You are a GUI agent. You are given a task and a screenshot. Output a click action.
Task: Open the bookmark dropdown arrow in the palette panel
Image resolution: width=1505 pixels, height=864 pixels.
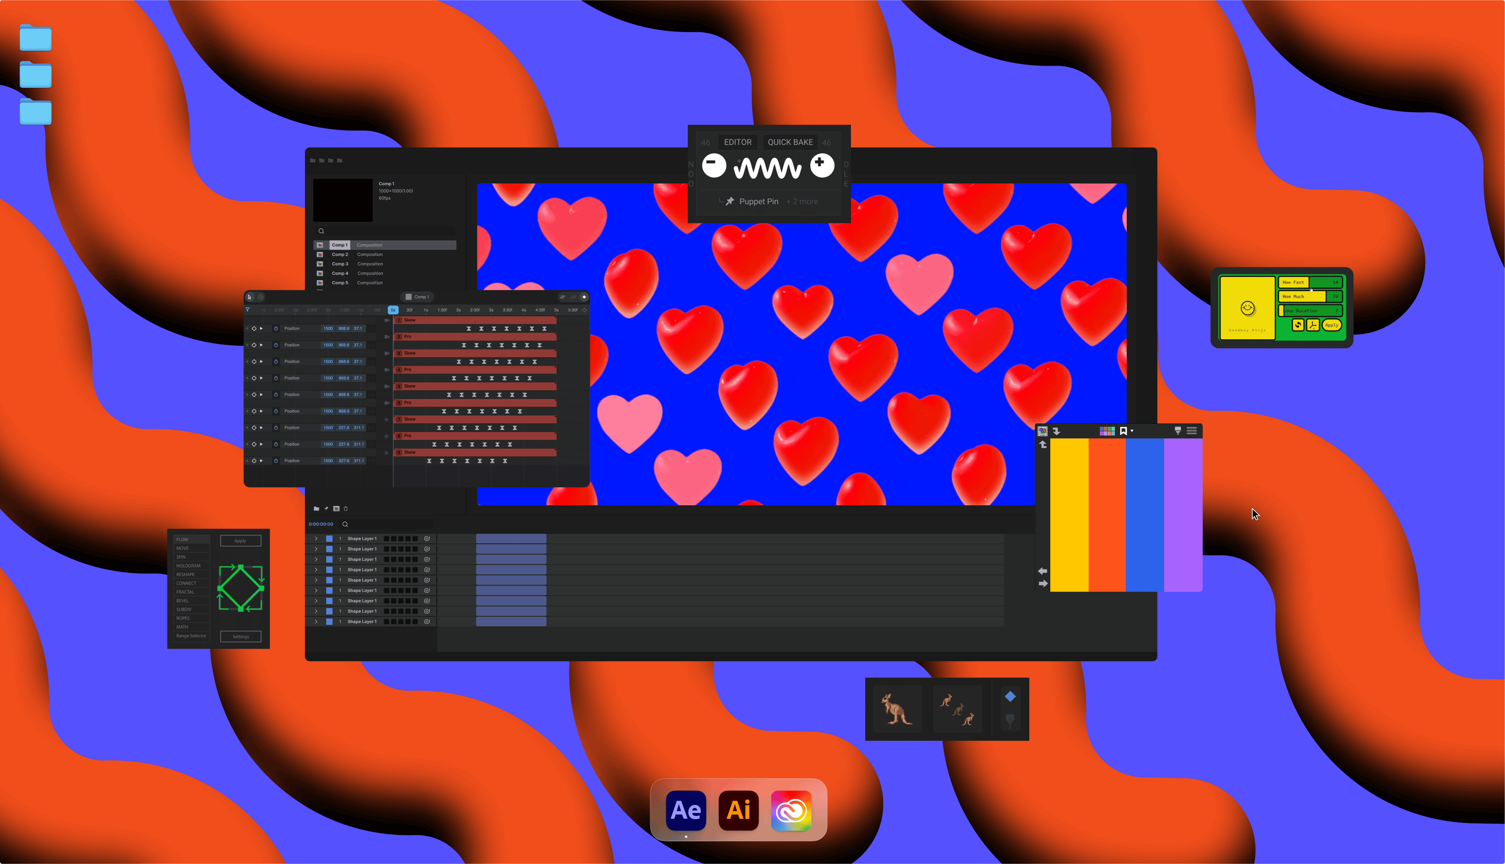pyautogui.click(x=1132, y=431)
